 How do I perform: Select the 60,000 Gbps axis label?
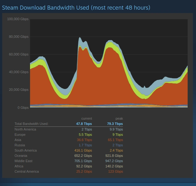19,54
